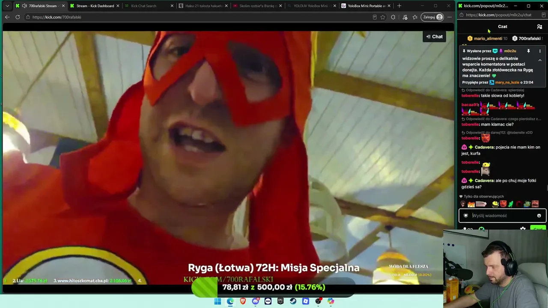Switch to the Skolim rozbie*a Blankę tab
The height and width of the screenshot is (308, 548).
coord(258,6)
